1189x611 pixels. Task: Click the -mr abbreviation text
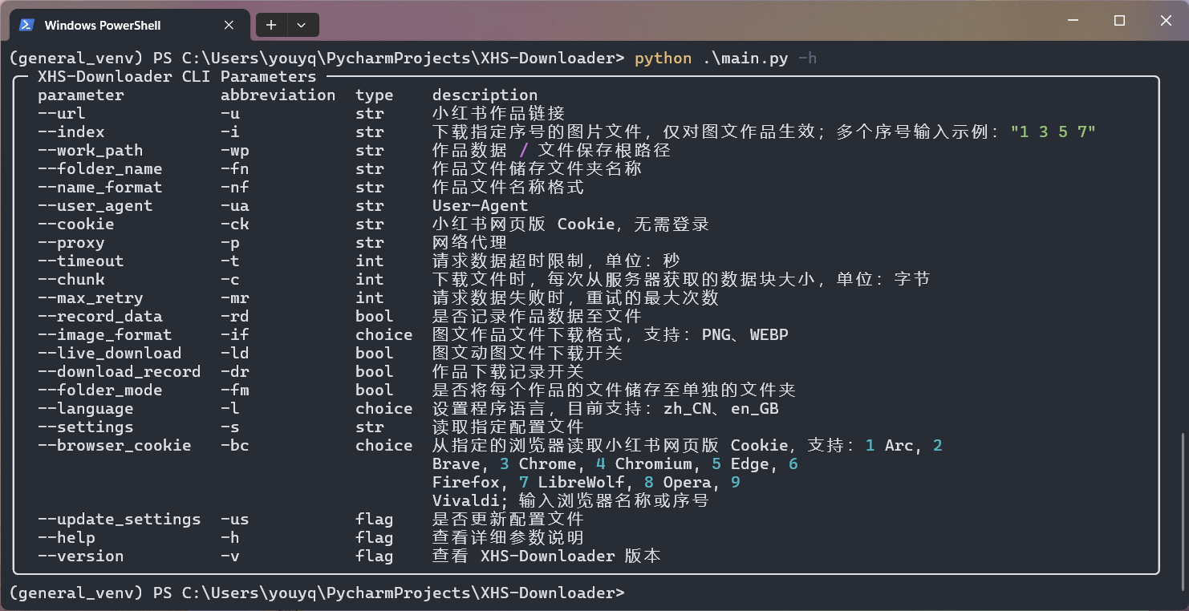[x=235, y=297]
